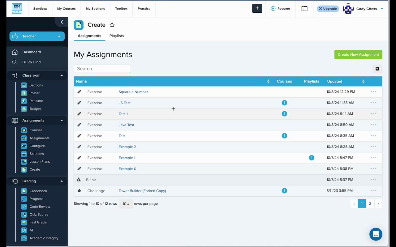This screenshot has width=396, height=247.
Task: Open more options for JS Test row
Action: [373, 103]
